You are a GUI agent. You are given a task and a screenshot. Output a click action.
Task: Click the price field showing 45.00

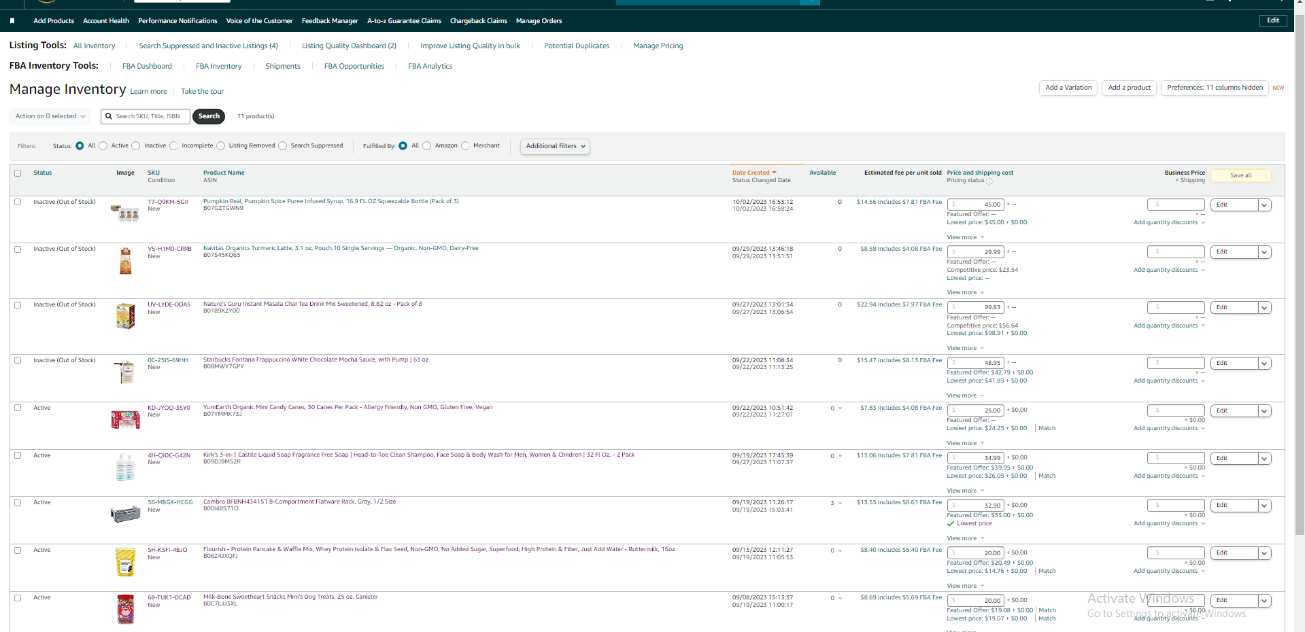point(975,205)
